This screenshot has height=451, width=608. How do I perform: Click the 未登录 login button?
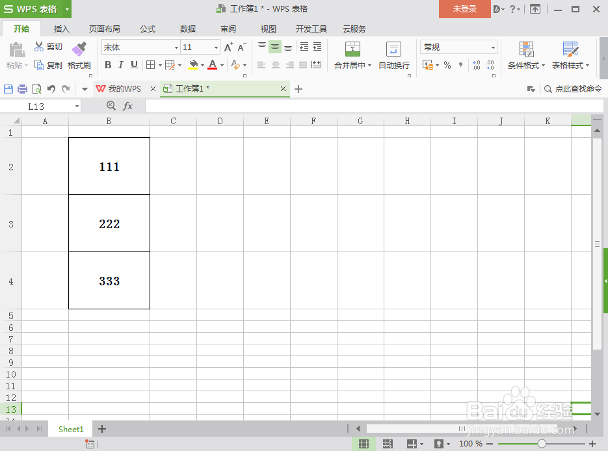pyautogui.click(x=464, y=9)
